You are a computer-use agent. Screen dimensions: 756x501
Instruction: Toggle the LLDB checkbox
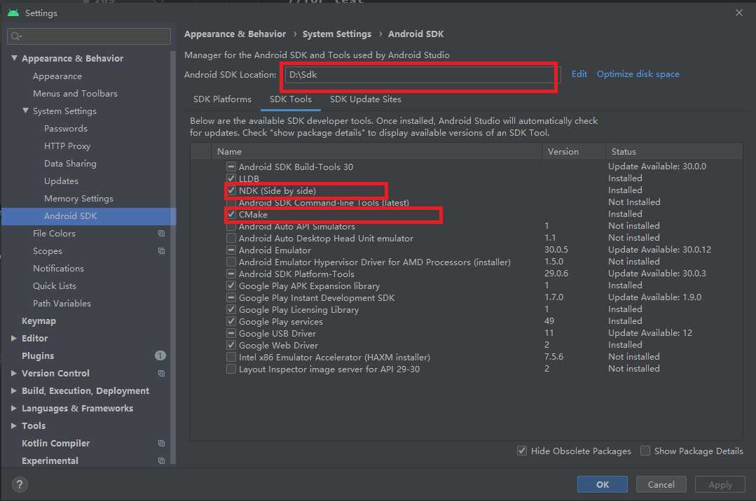231,178
